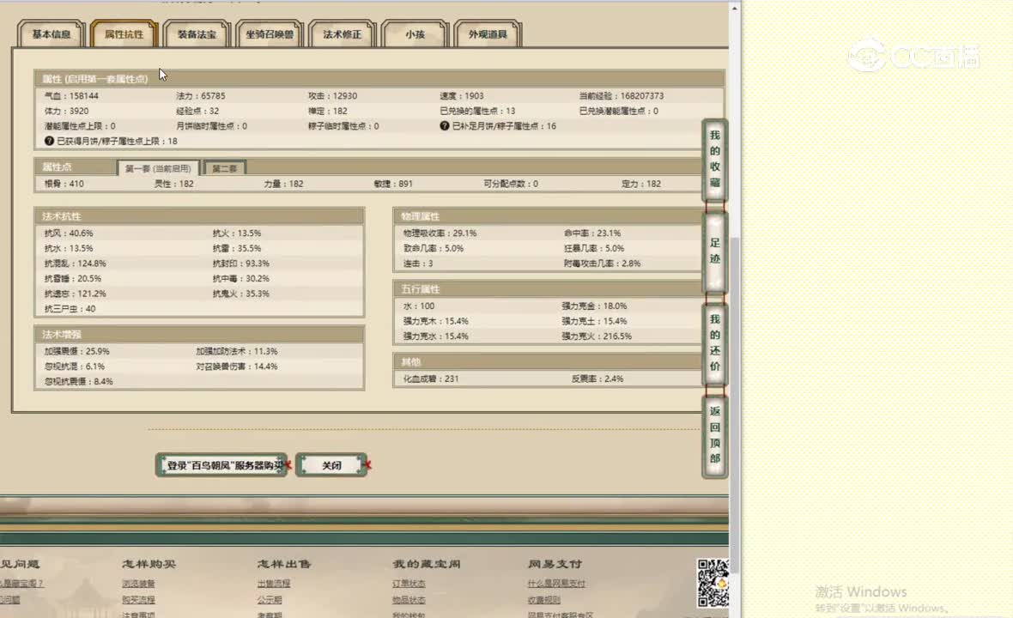1013x618 pixels.
Task: Switch to the 装备法宝 tab
Action: click(x=197, y=34)
